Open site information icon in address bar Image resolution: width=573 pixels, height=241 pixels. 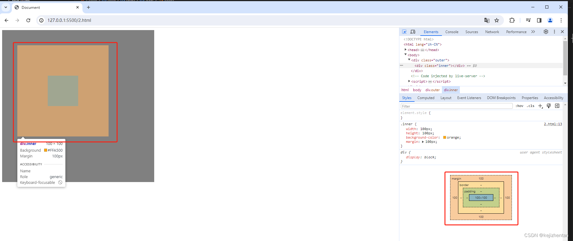click(41, 20)
